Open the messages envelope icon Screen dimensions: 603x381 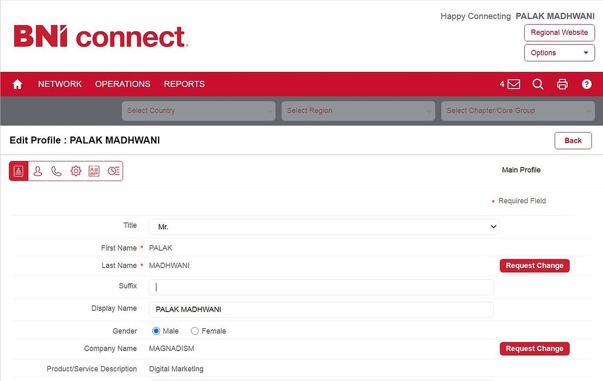513,84
